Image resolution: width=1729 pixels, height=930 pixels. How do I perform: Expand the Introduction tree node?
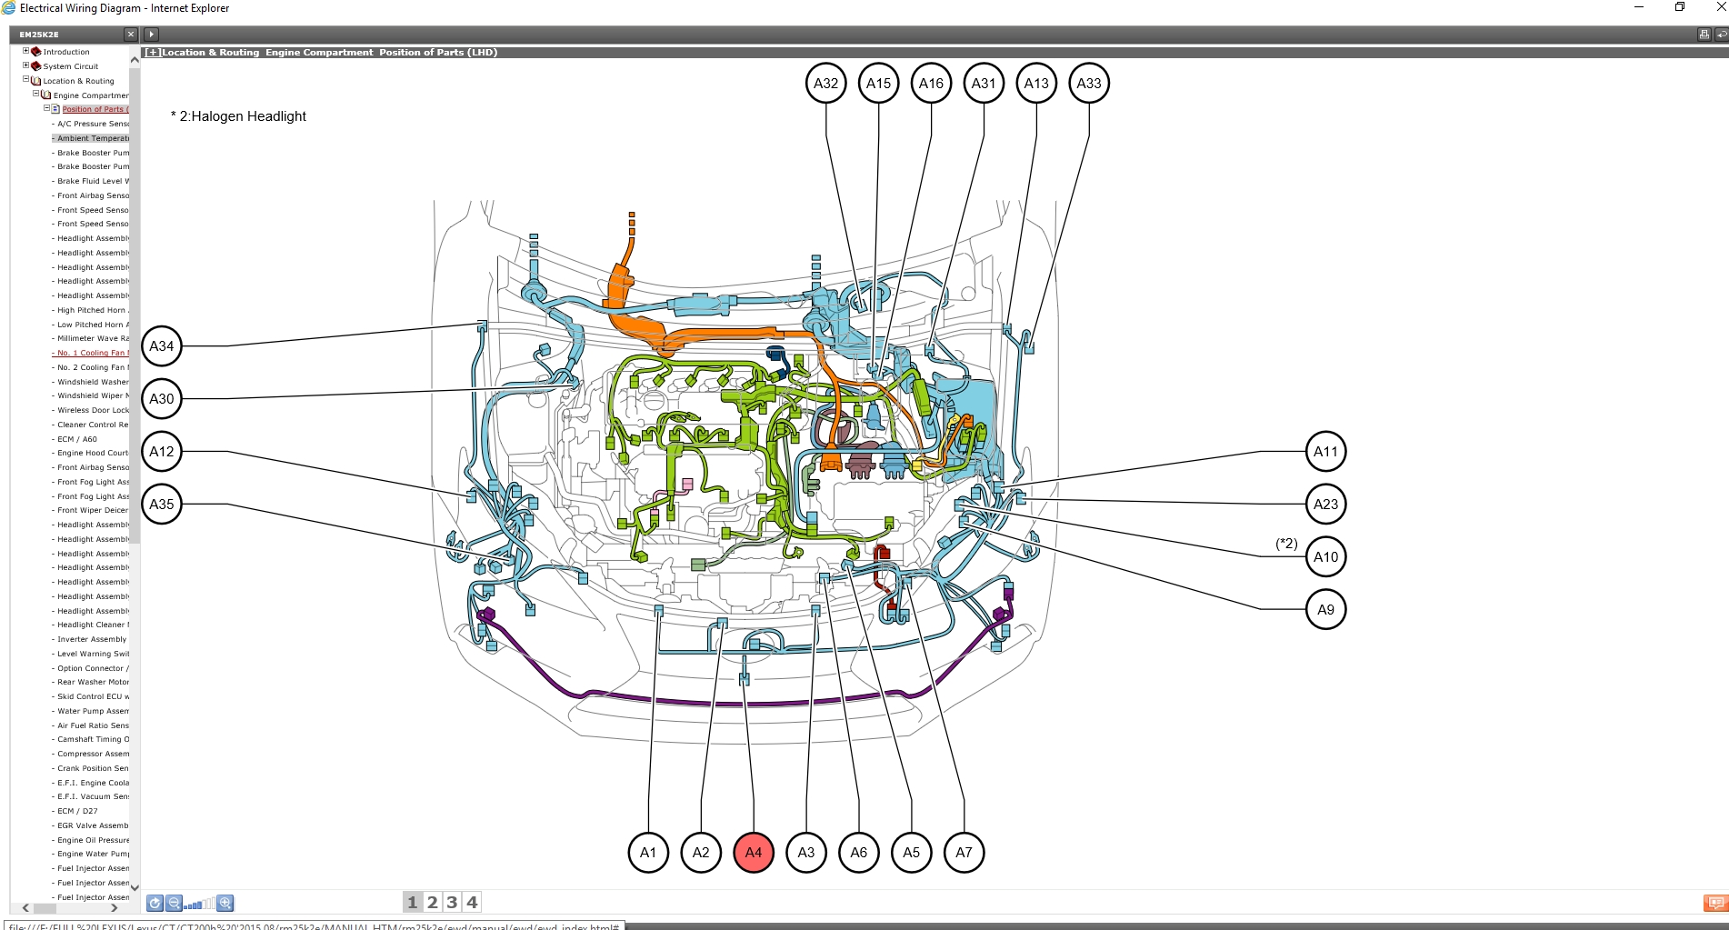26,52
